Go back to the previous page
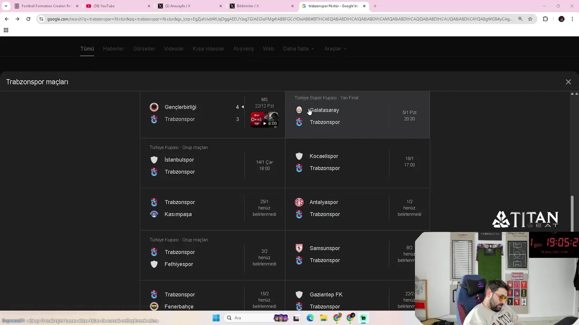Image resolution: width=579 pixels, height=325 pixels. 6,19
